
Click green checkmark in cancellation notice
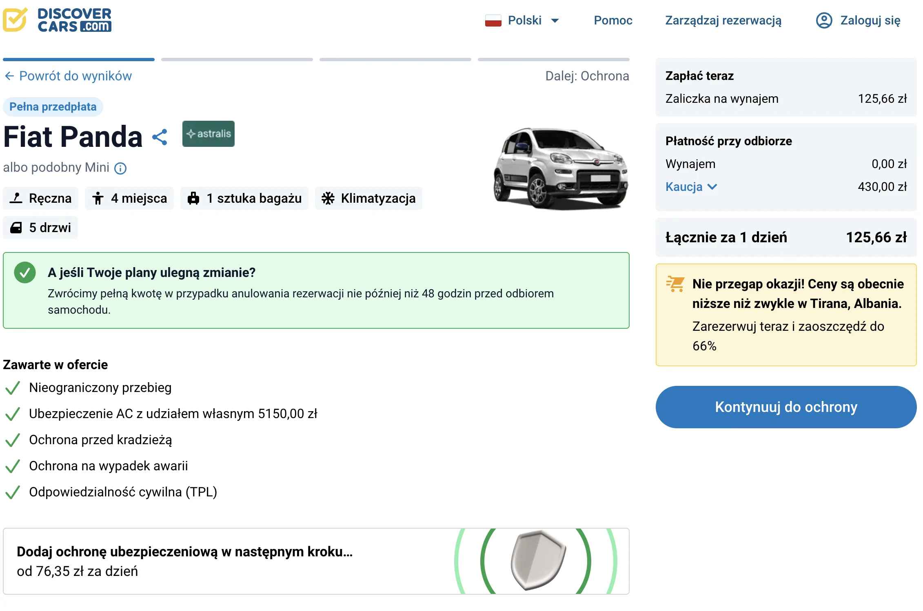[x=25, y=272]
